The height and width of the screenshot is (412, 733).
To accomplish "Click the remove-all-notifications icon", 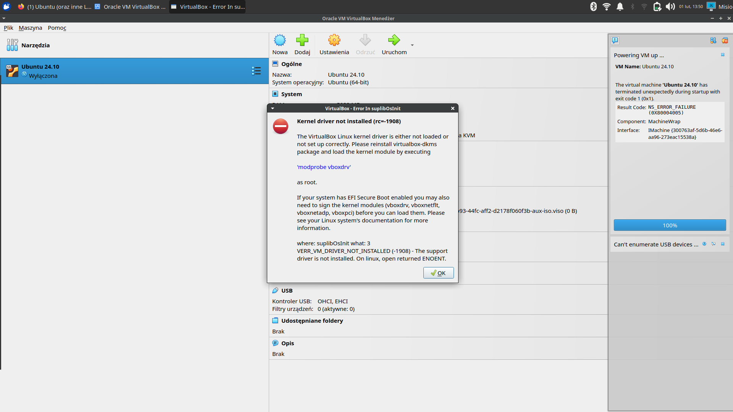I will [725, 40].
